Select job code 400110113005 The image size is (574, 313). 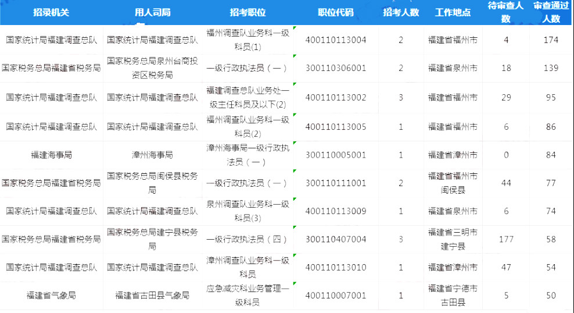pos(336,127)
